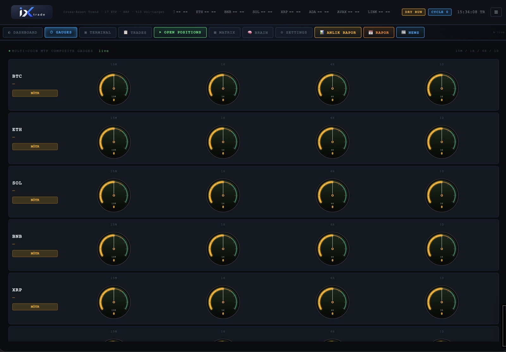Open the hamburger menu icon

(496, 12)
